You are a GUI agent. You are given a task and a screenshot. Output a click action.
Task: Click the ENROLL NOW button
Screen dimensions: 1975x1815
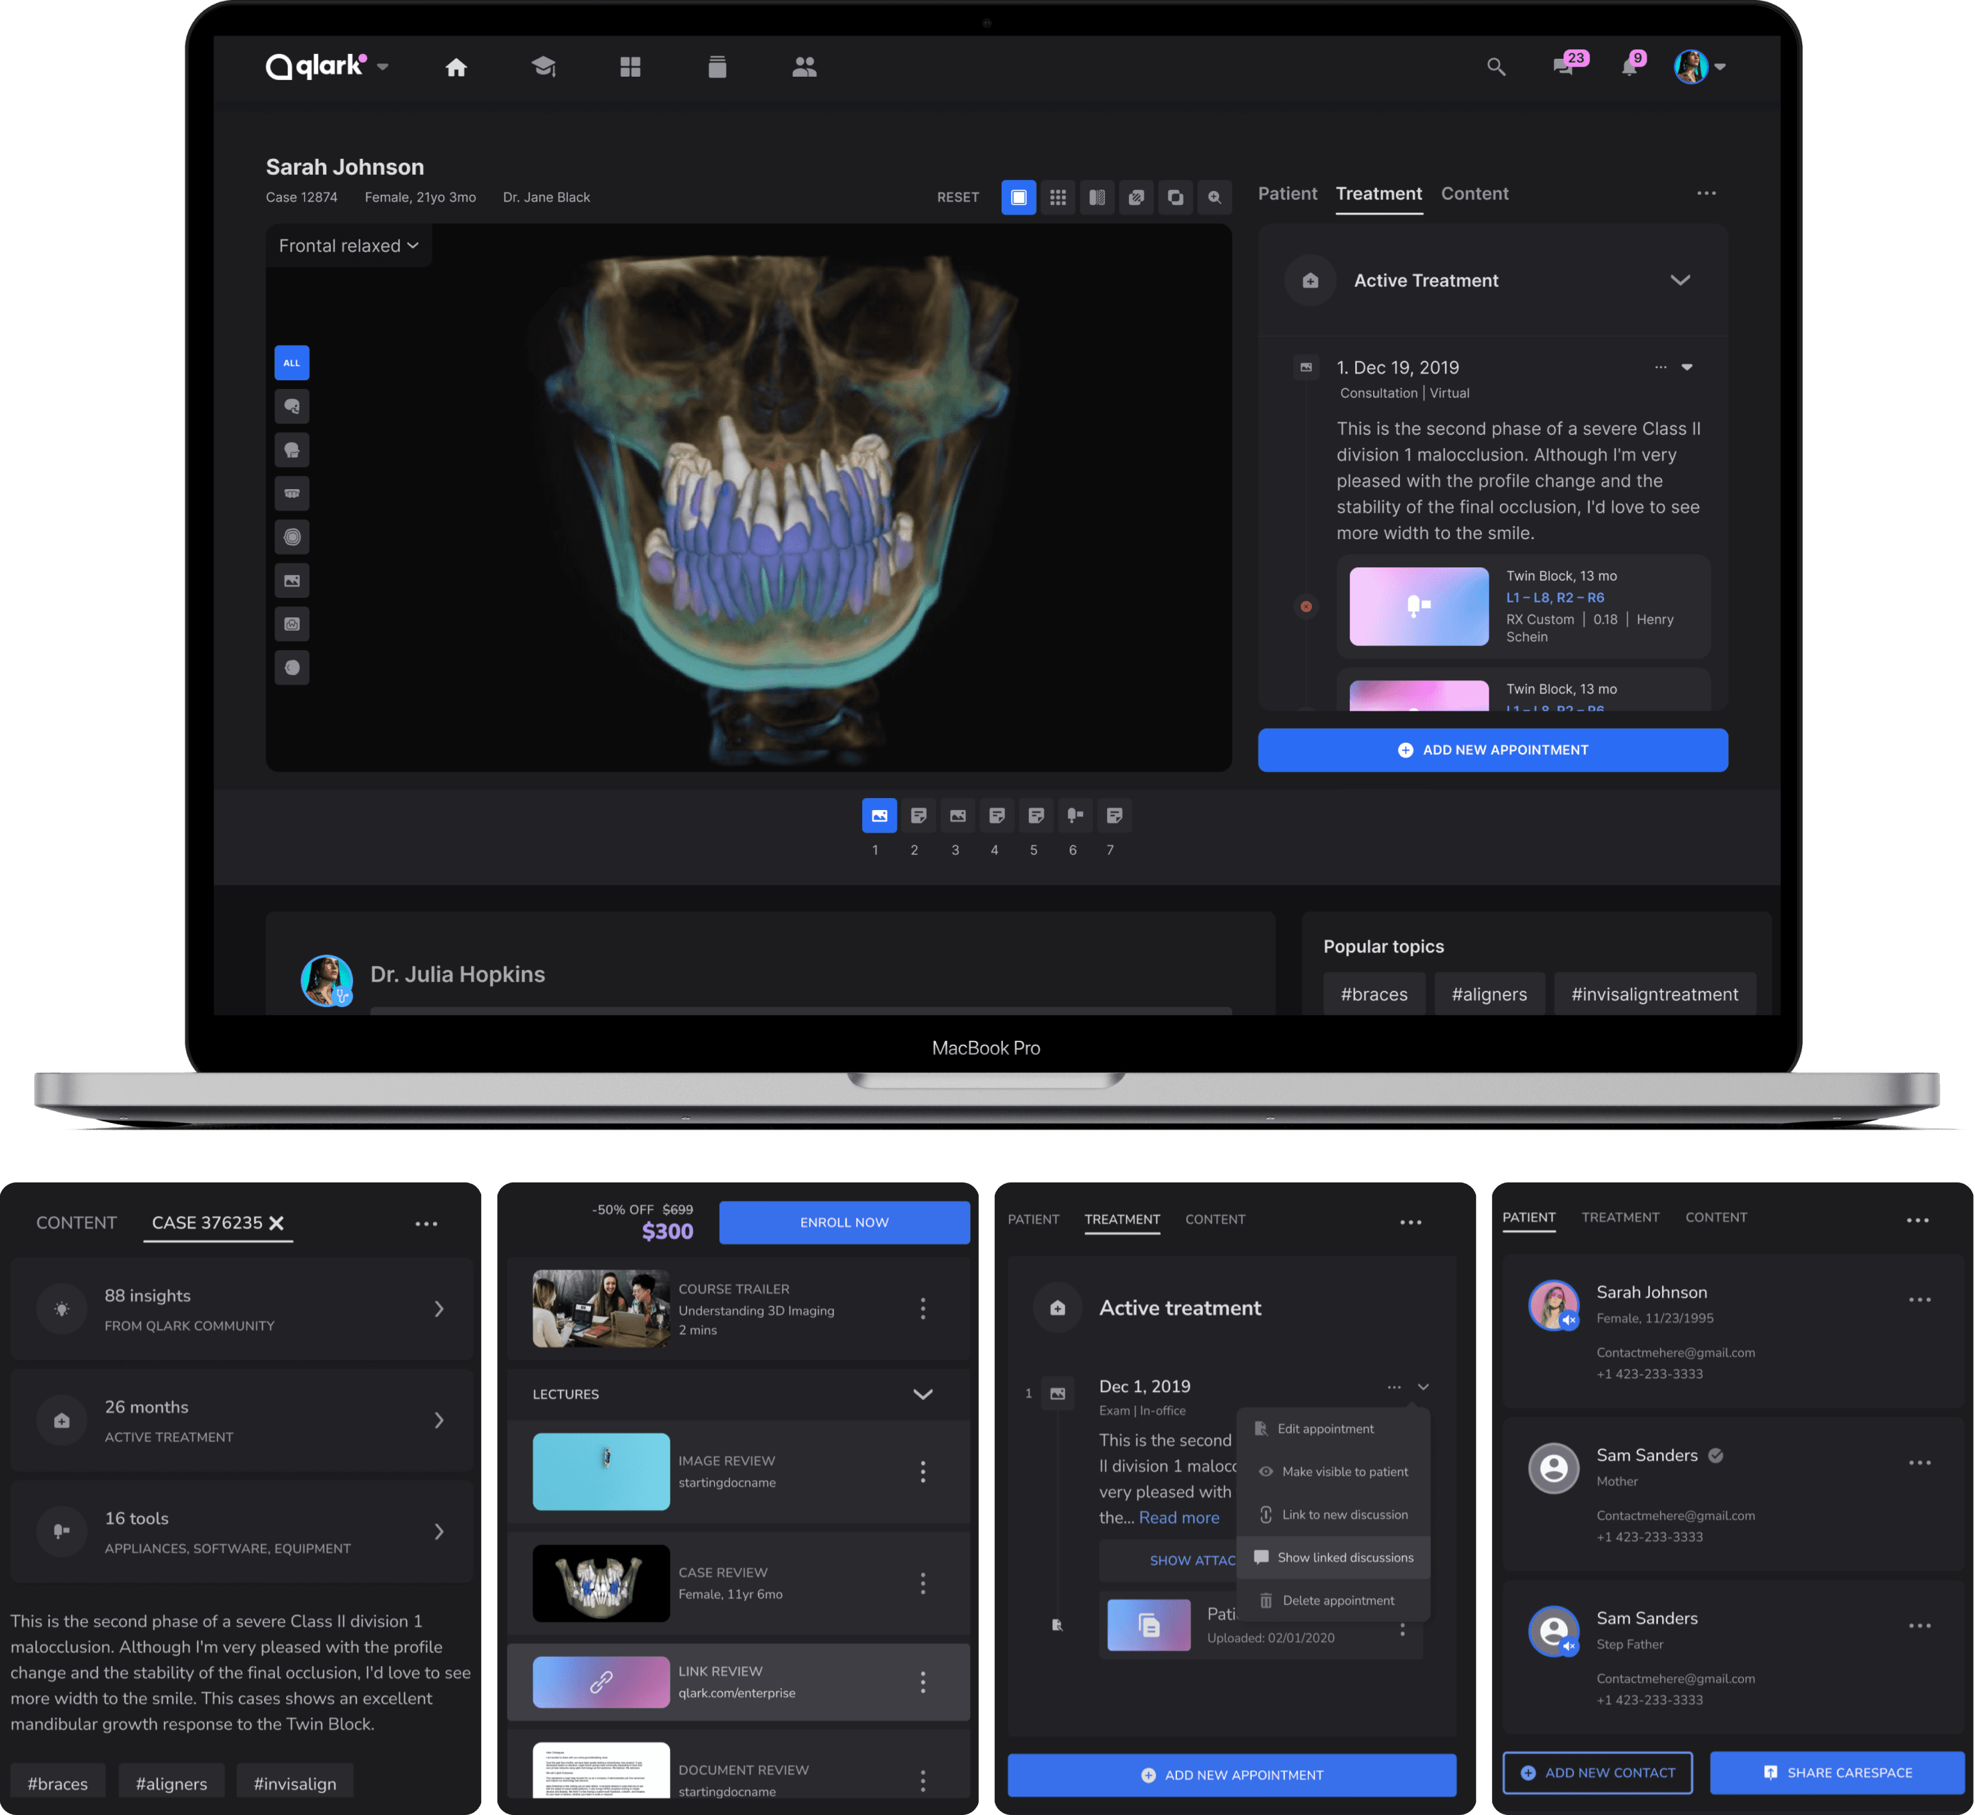coord(845,1222)
